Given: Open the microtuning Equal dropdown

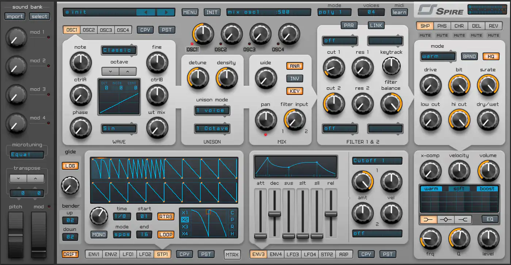Looking at the screenshot, I should tap(27, 155).
